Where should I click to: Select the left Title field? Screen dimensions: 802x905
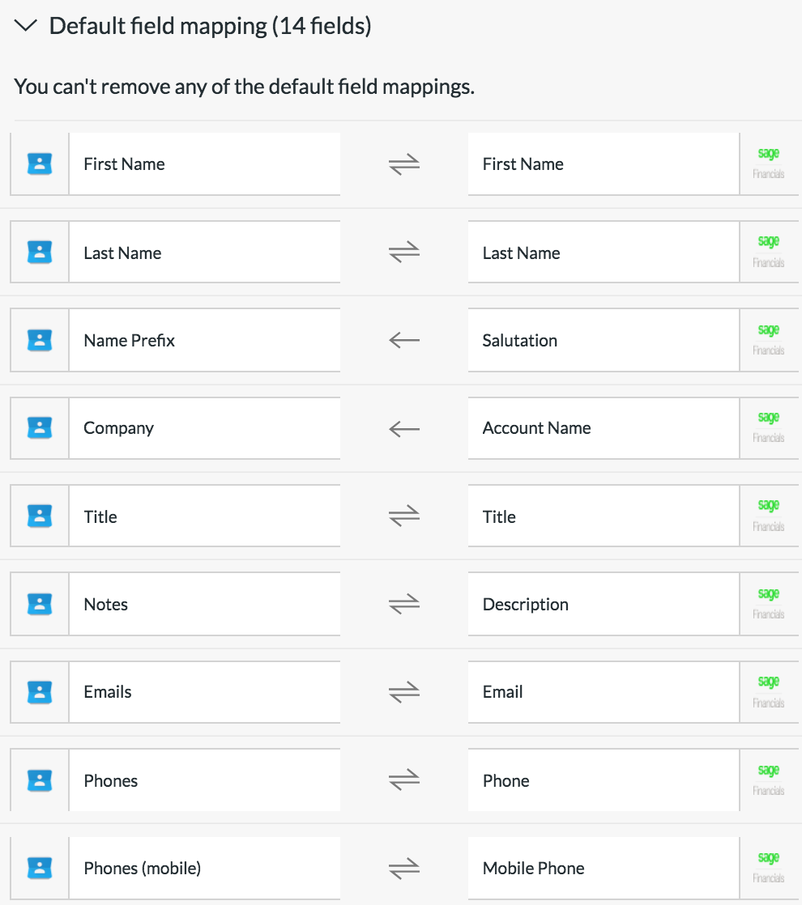point(204,516)
